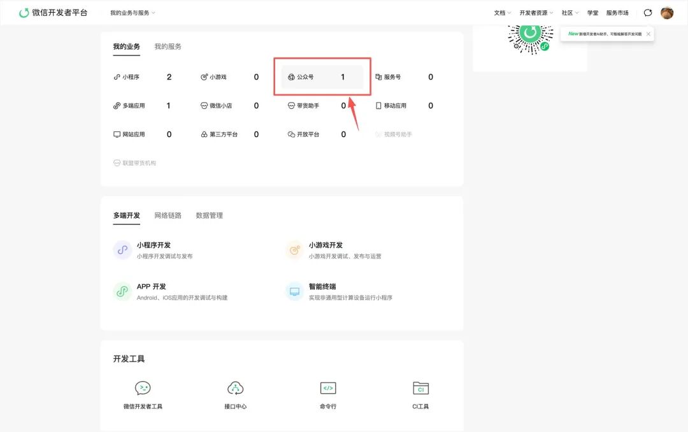Open the highlighted 公众号 entry
The width and height of the screenshot is (688, 432).
(x=322, y=77)
